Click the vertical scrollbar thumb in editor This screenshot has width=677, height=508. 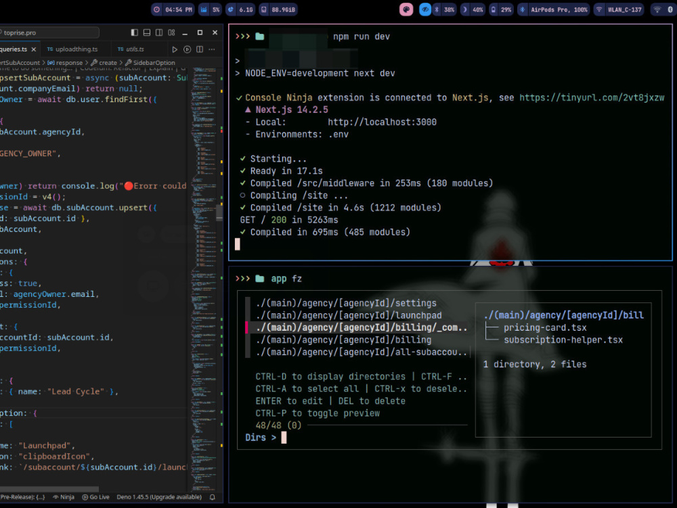[x=219, y=212]
